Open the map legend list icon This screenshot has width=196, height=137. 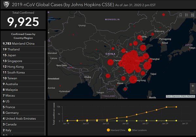(x=187, y=15)
